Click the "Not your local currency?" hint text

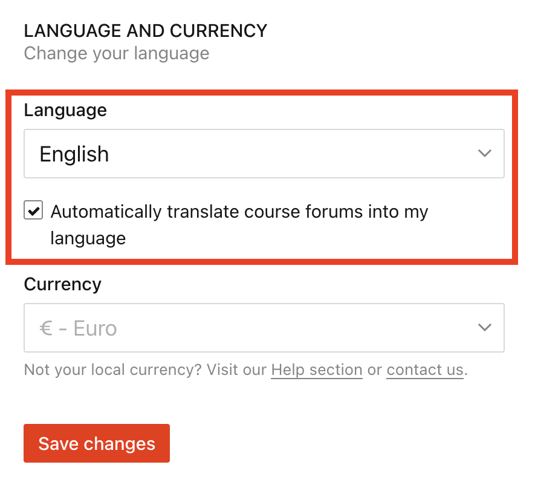click(112, 369)
